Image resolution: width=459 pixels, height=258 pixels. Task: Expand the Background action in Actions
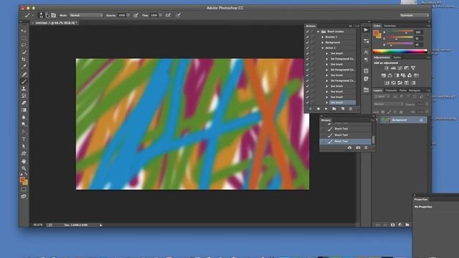point(323,42)
